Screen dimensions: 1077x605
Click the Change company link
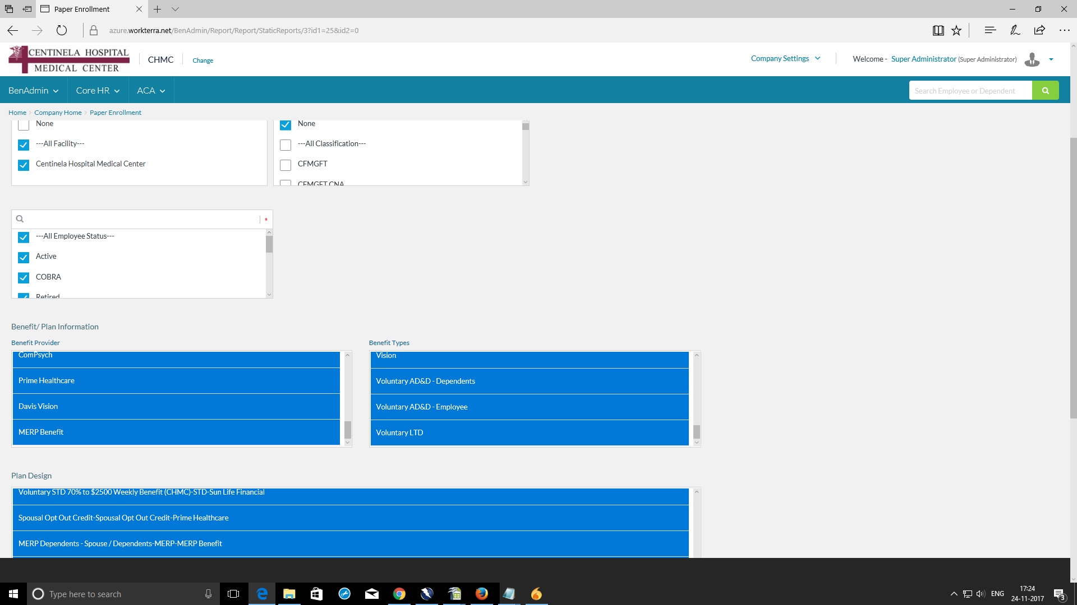(x=202, y=61)
